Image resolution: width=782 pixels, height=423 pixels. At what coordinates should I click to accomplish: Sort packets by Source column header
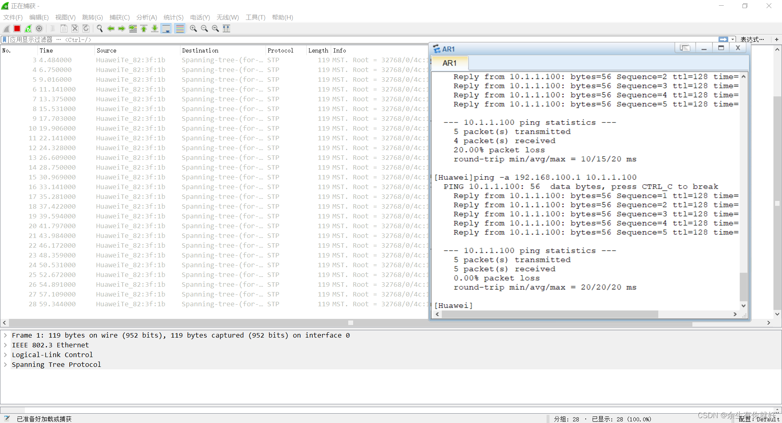tap(137, 50)
